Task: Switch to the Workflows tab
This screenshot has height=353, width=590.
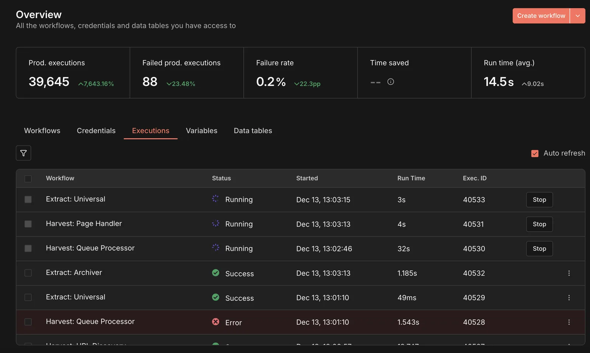Action: [42, 131]
